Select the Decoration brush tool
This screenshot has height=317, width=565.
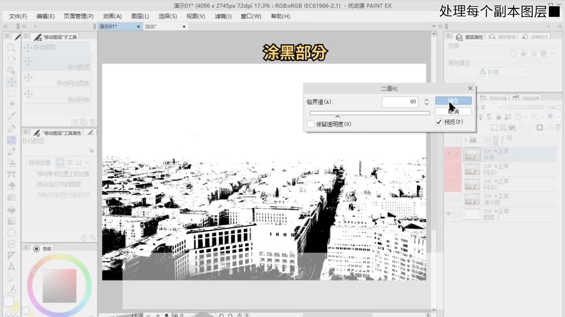pyautogui.click(x=11, y=174)
